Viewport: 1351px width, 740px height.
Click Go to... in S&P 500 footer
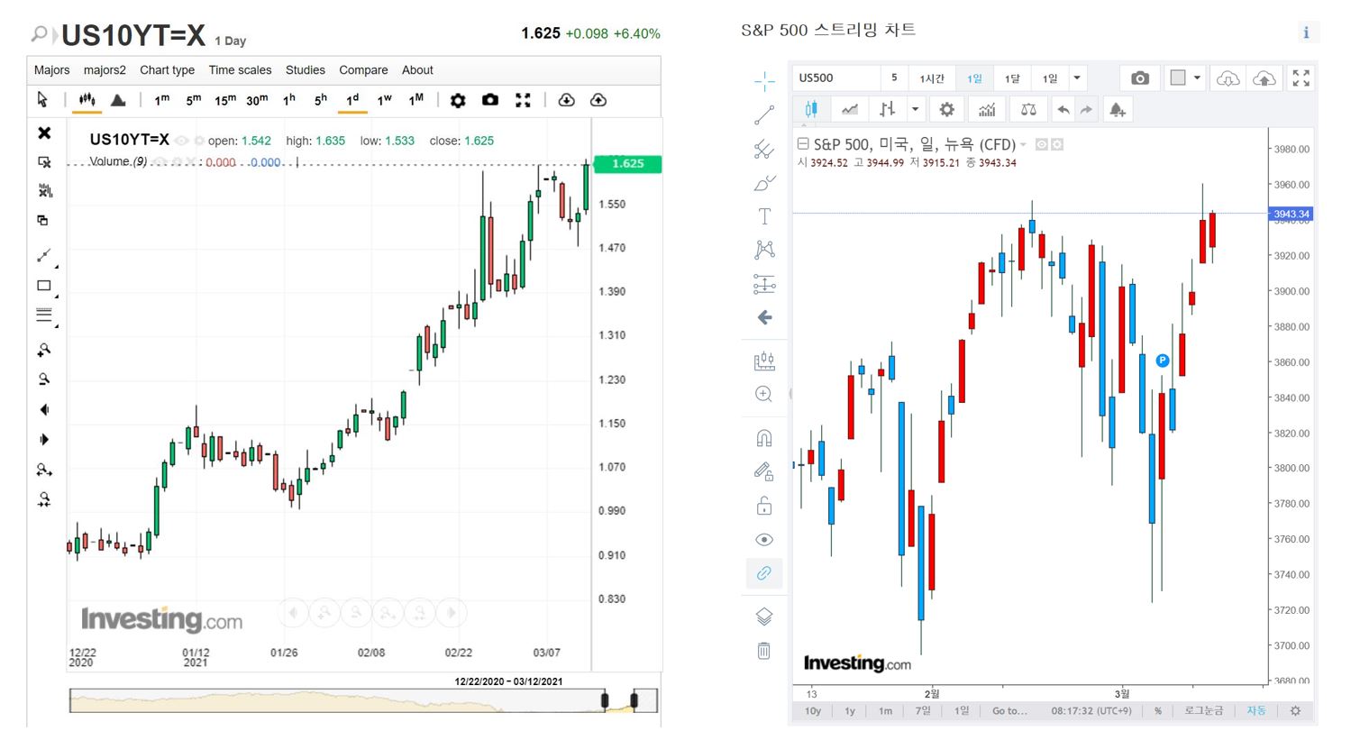1009,711
